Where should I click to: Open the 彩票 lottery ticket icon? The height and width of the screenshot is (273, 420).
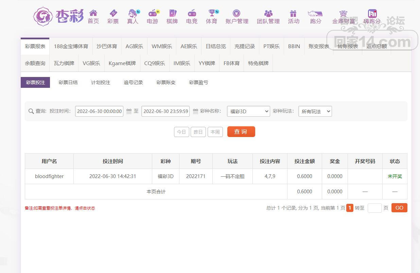coord(113,13)
